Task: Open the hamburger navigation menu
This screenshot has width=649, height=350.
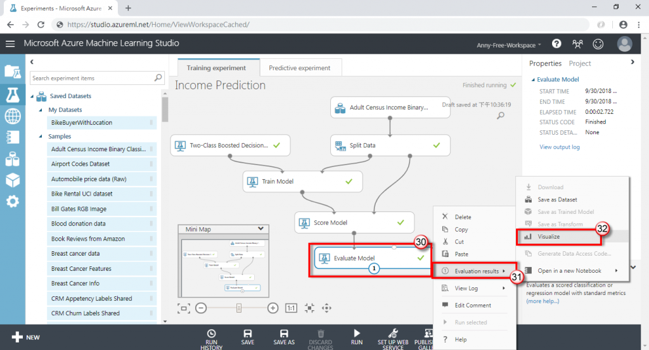Action: coord(10,44)
